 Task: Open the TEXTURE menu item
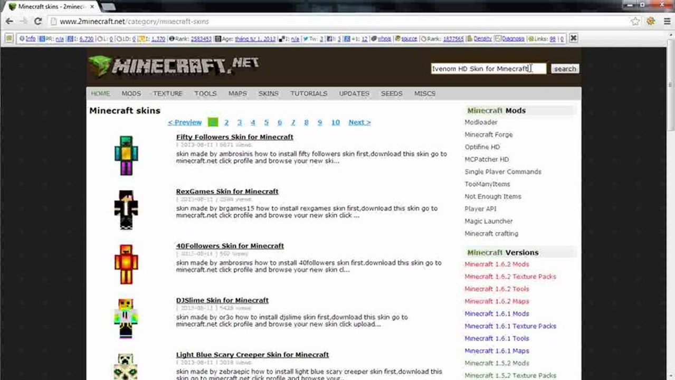167,93
